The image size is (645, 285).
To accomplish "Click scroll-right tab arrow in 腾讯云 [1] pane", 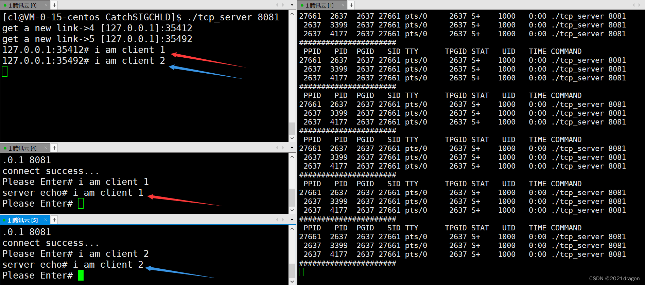I will click(x=640, y=5).
